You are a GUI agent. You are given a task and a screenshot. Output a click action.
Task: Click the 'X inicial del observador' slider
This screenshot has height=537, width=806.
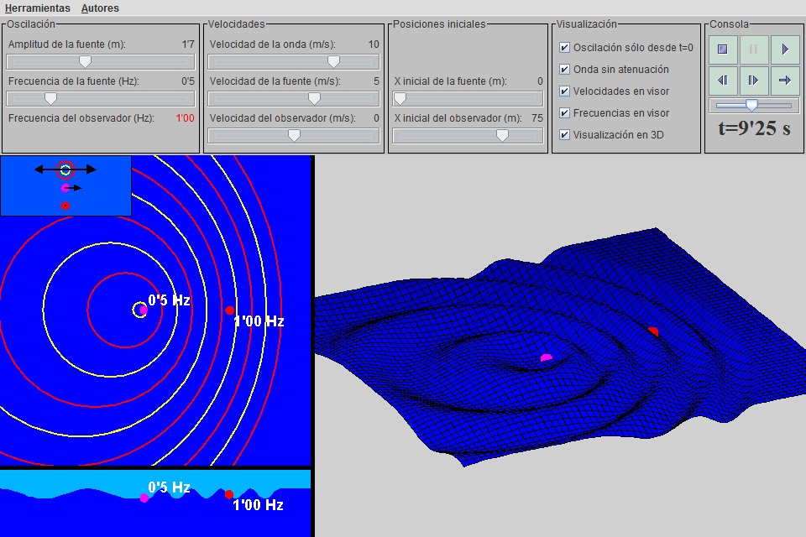(502, 135)
